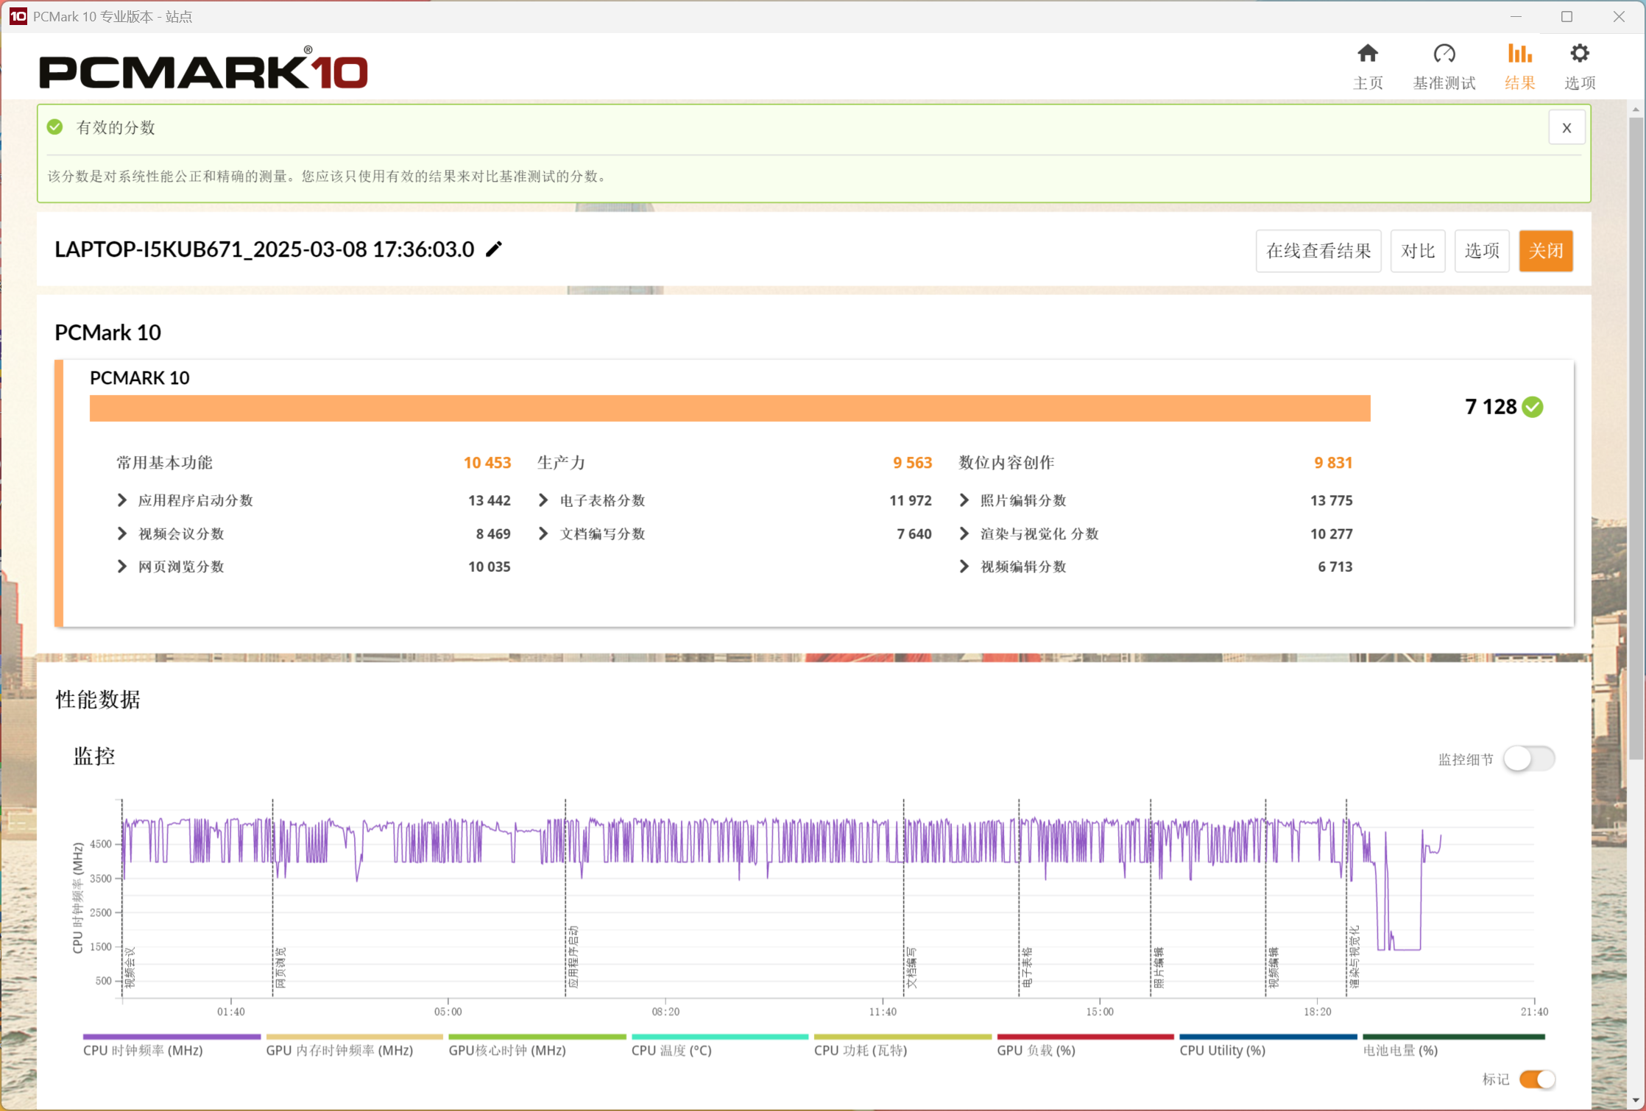Screen dimensions: 1646x1111
Task: Click the 性能数据 heading
Action: coord(98,700)
